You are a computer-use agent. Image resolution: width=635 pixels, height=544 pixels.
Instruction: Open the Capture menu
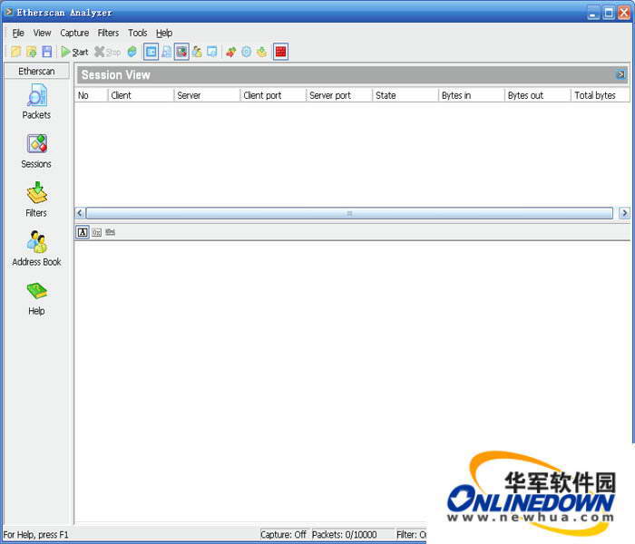point(74,33)
